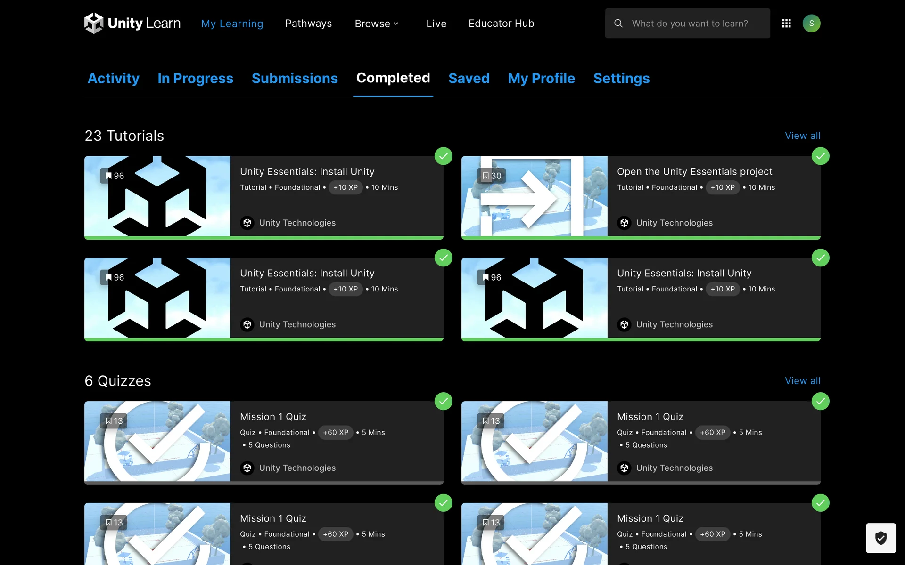Switch to the In Progress tab
The height and width of the screenshot is (565, 905).
point(195,78)
